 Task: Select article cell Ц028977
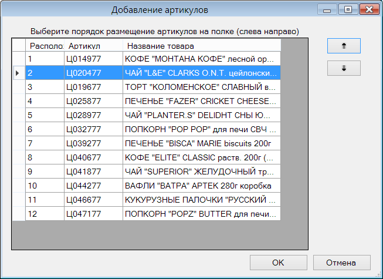pos(93,115)
